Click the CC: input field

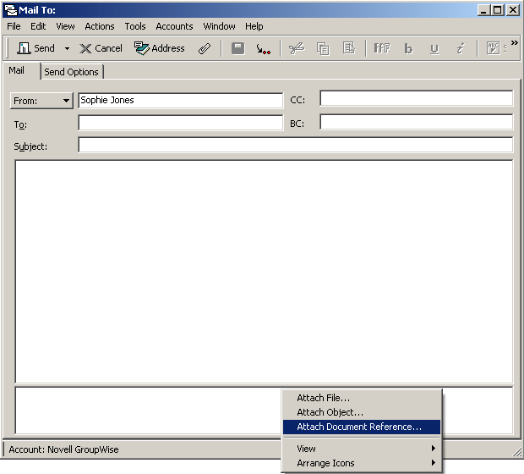pyautogui.click(x=416, y=98)
